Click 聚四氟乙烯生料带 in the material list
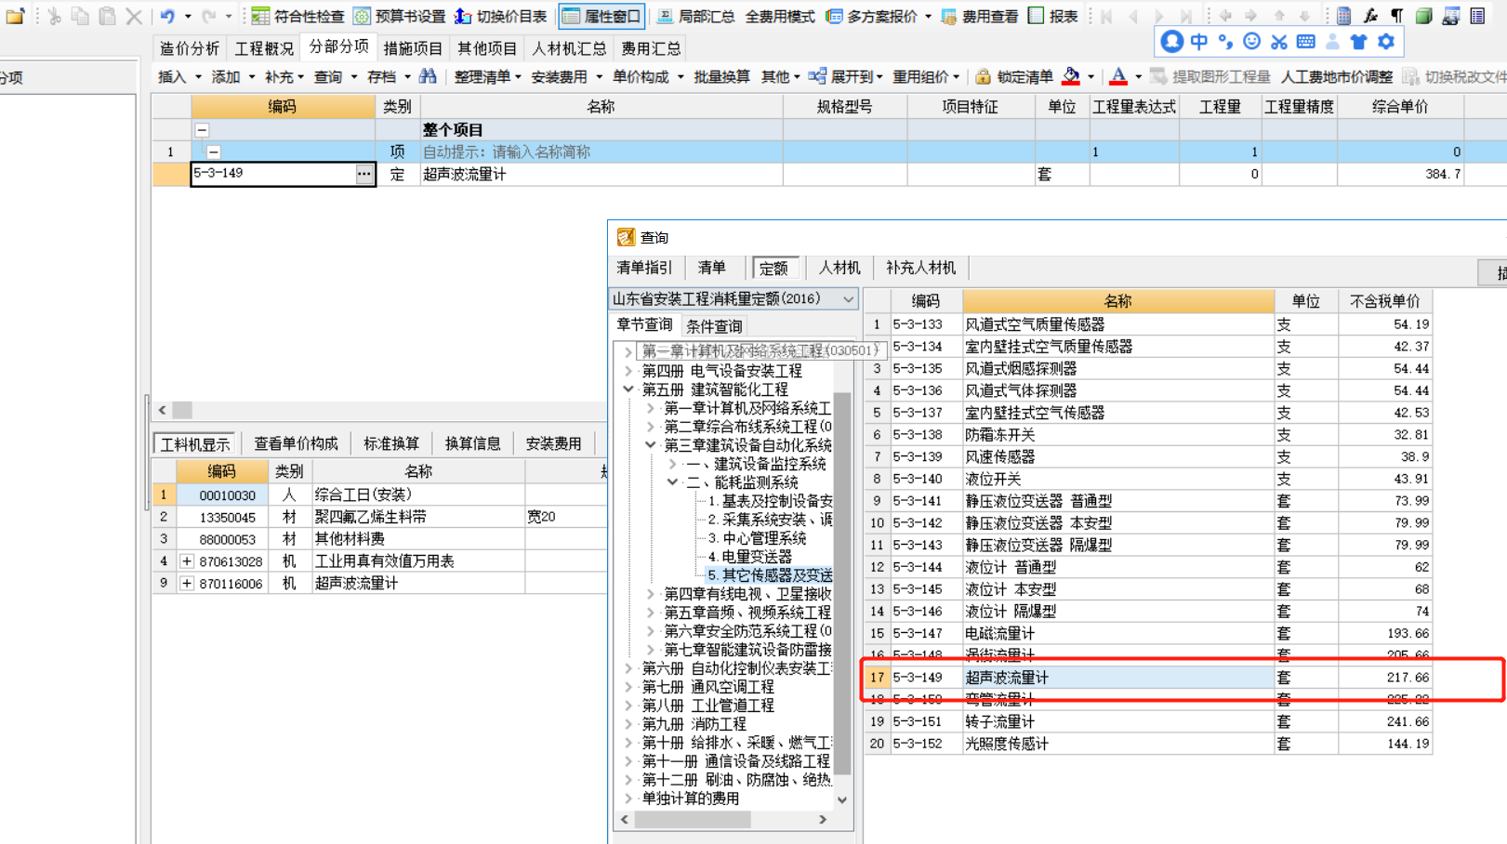The image size is (1507, 844). coord(371,517)
